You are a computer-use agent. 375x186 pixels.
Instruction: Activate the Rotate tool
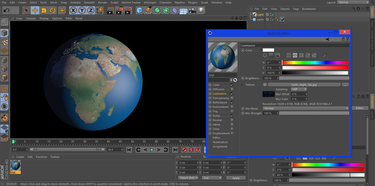tap(53, 10)
